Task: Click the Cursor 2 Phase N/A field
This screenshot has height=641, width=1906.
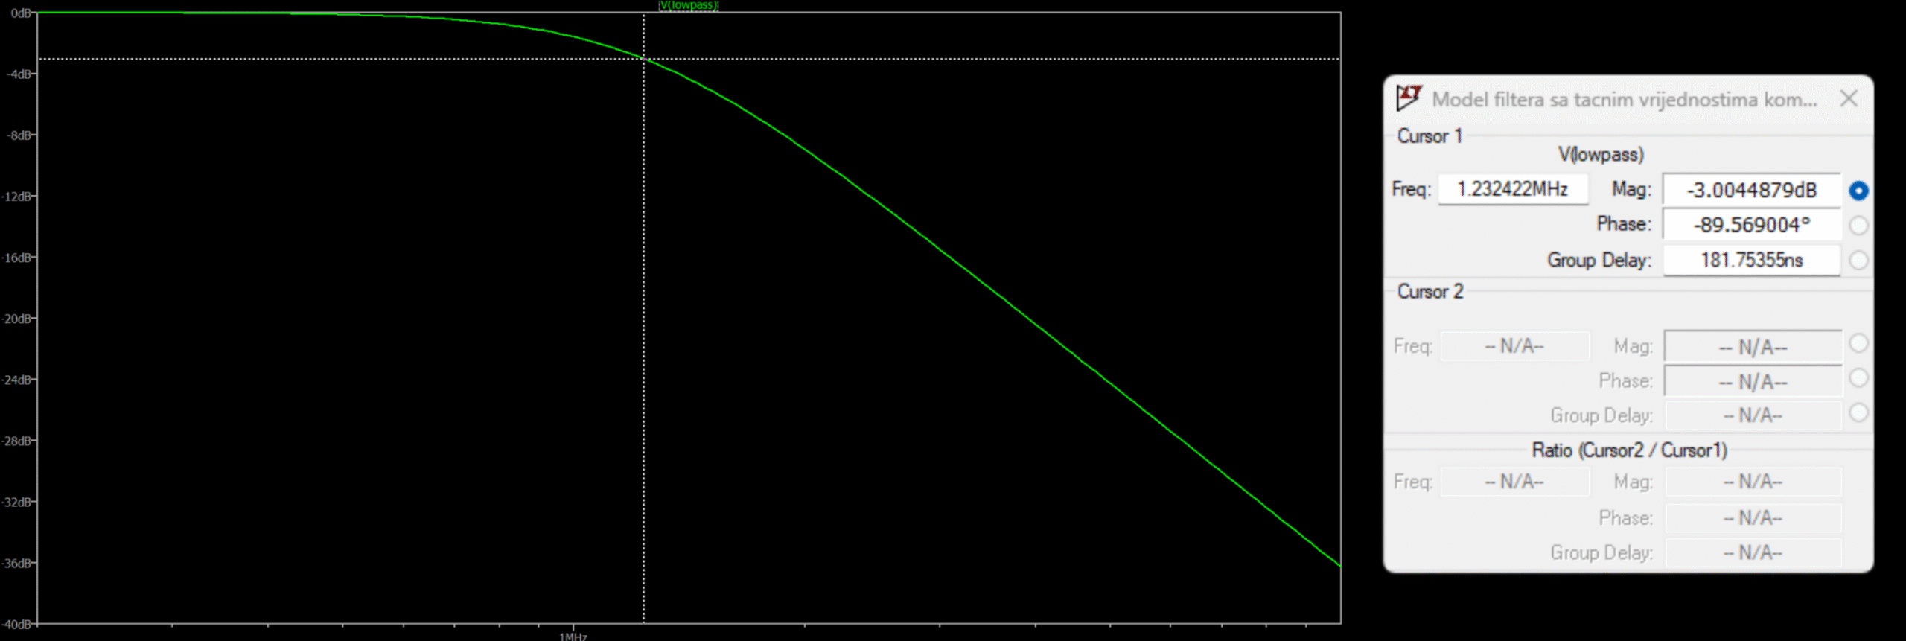Action: point(1753,382)
